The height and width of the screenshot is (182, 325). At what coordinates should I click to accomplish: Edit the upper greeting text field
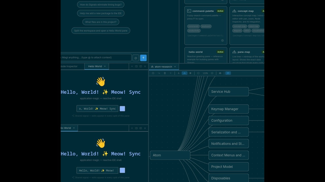pyautogui.click(x=97, y=109)
